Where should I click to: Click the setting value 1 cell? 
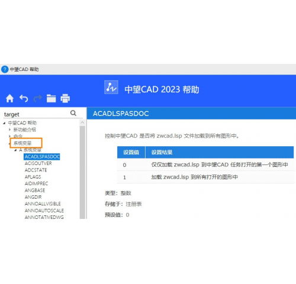pyautogui.click(x=124, y=177)
